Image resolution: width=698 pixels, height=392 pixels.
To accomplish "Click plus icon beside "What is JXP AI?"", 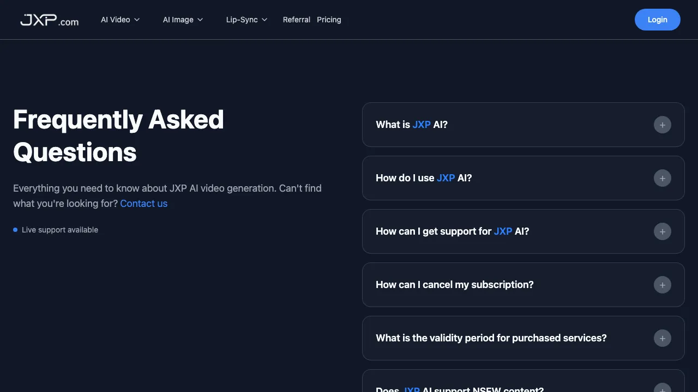I will (x=662, y=125).
